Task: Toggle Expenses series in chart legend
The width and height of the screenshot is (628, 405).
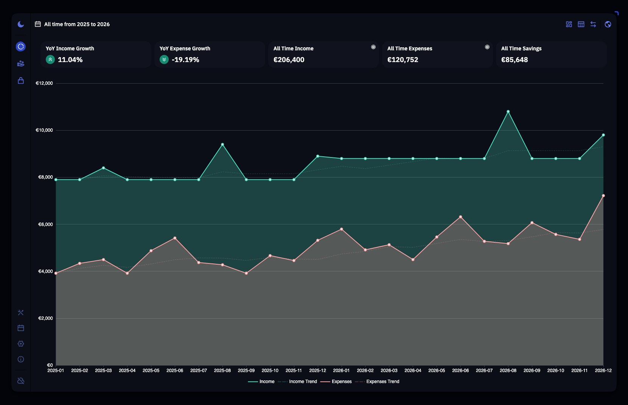Action: click(x=336, y=382)
